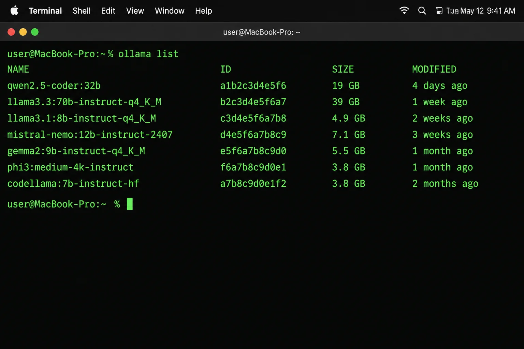
Task: Click the '4 days ago' modified value
Action: pyautogui.click(x=440, y=86)
